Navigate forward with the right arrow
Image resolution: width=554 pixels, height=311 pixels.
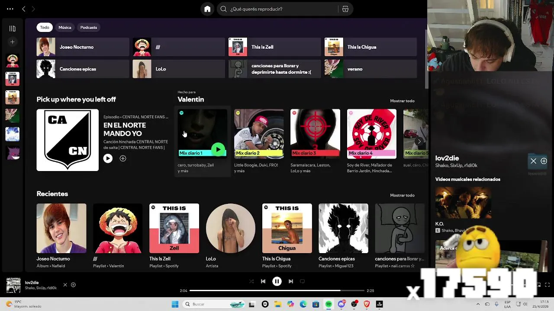pos(33,9)
